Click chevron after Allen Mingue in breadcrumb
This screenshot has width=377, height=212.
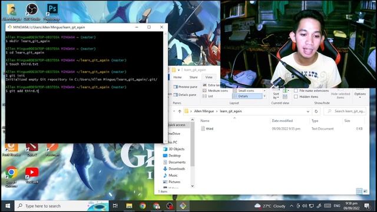pyautogui.click(x=217, y=111)
